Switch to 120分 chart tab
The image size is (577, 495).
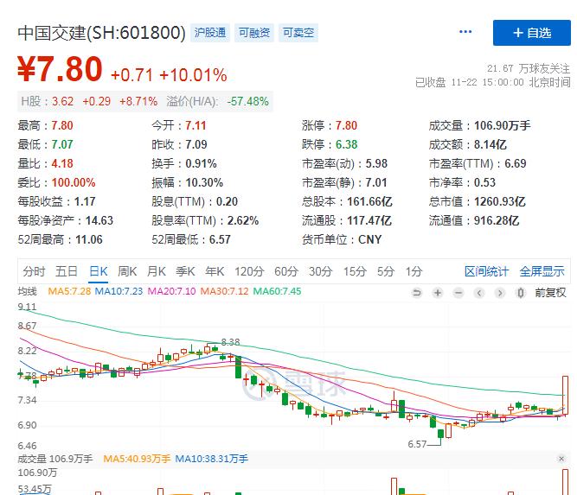(x=249, y=271)
